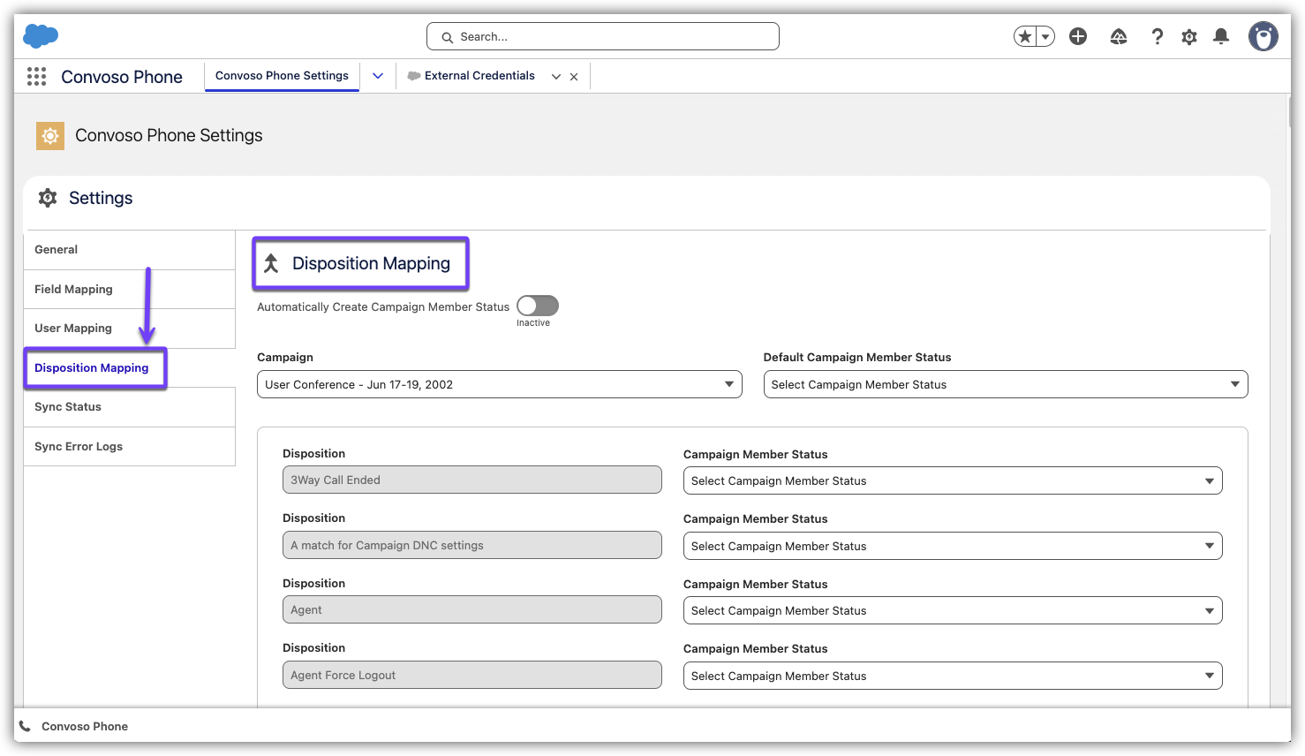Viewport: 1305px width, 756px height.
Task: Go to Sync Error Logs section
Action: click(x=79, y=446)
